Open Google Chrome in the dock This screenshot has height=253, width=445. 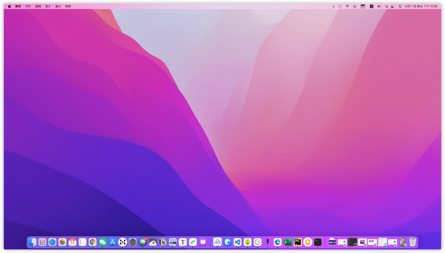pyautogui.click(x=93, y=242)
